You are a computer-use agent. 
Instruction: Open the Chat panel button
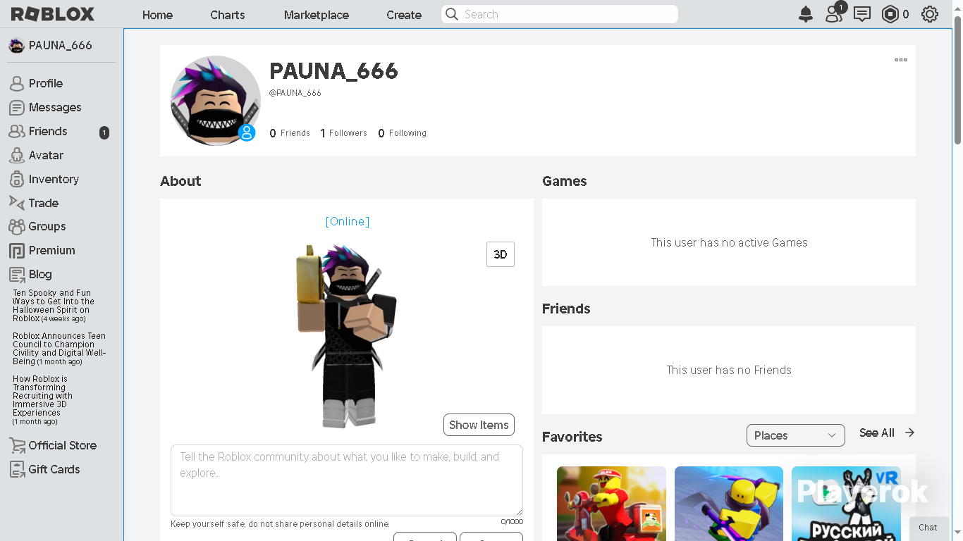pyautogui.click(x=928, y=528)
